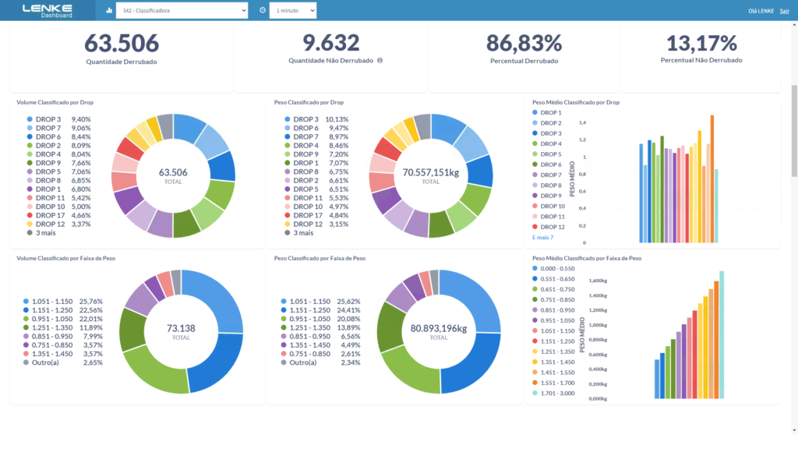
Task: Click the 0.951 - 1.050 22,01% legend entry
Action: 63,319
